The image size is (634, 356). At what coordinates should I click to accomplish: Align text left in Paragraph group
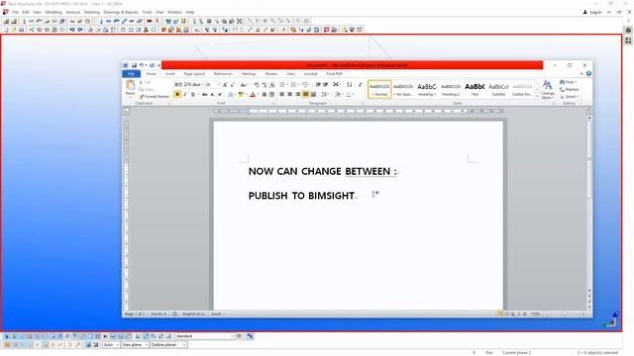pos(281,94)
